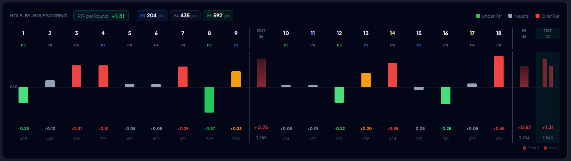
Task: Click the hole 14 number header
Action: pyautogui.click(x=392, y=33)
